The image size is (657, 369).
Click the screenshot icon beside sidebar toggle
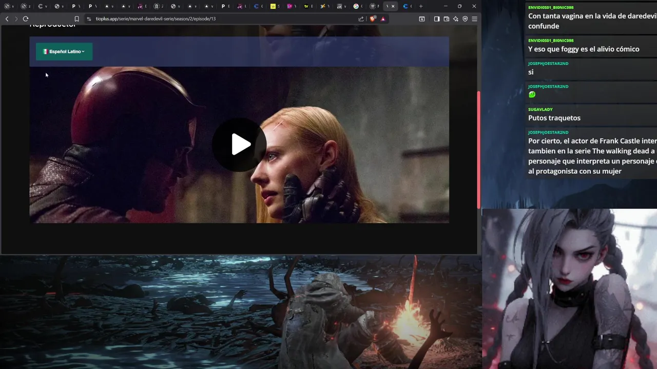422,19
